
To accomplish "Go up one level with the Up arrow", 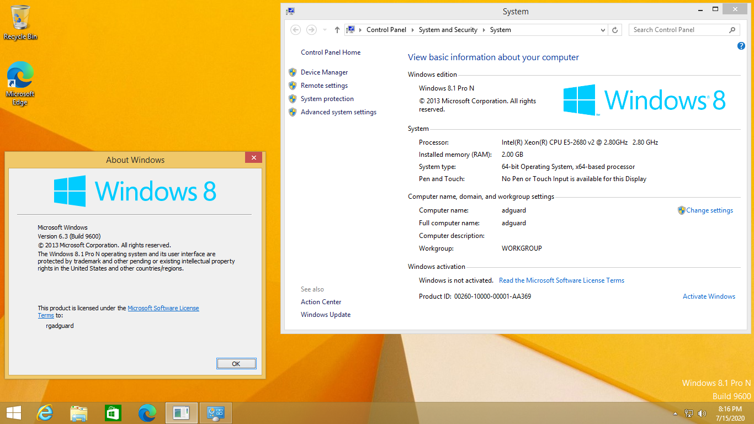I will click(x=337, y=30).
